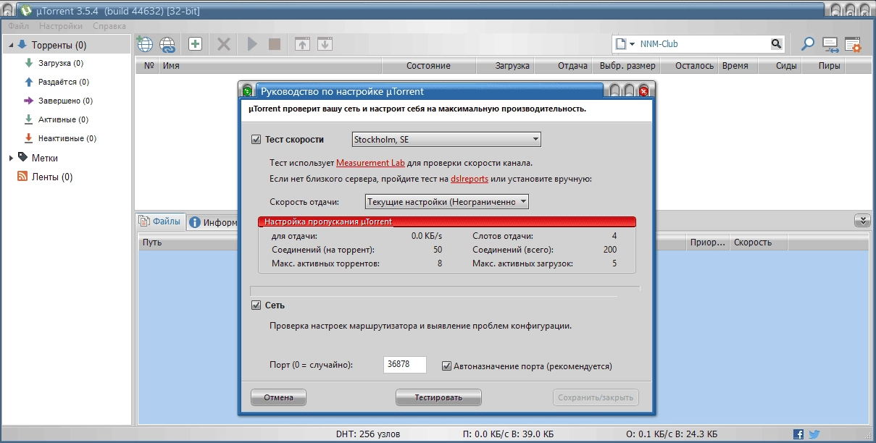Switch to the Файлы tab
The image size is (876, 443).
pyautogui.click(x=160, y=221)
